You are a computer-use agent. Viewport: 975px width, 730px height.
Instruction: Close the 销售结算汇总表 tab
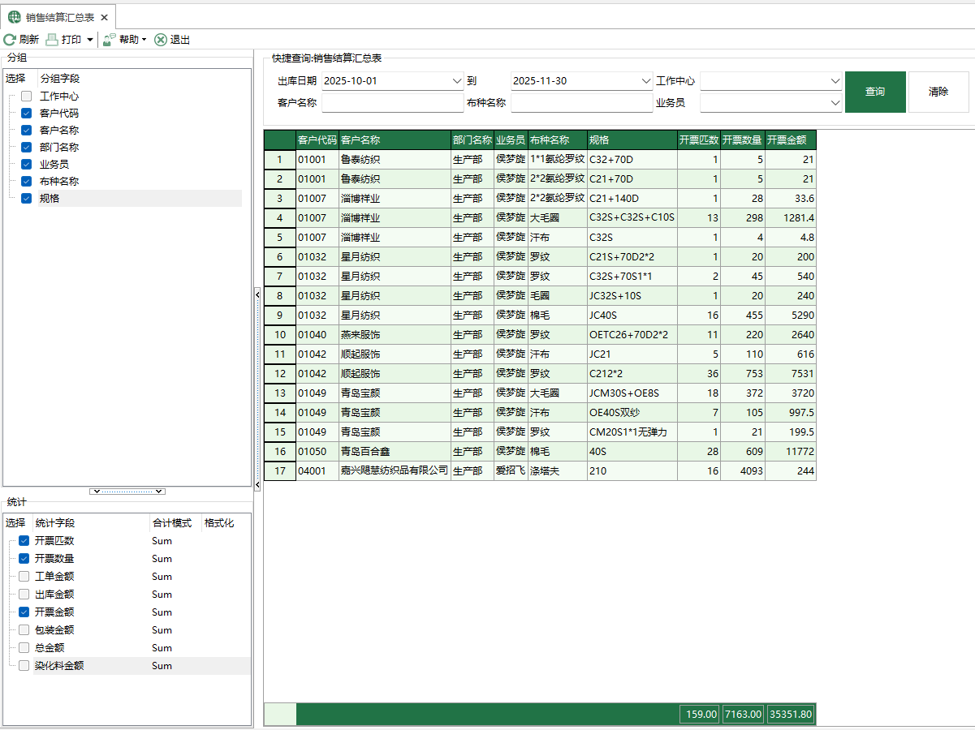point(104,17)
